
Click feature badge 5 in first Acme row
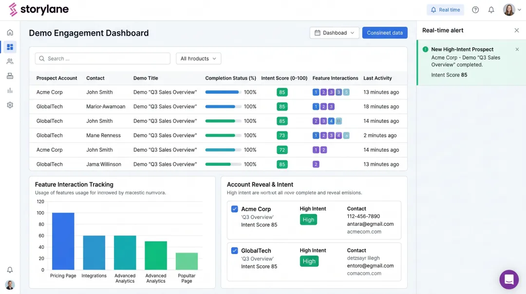[346, 92]
